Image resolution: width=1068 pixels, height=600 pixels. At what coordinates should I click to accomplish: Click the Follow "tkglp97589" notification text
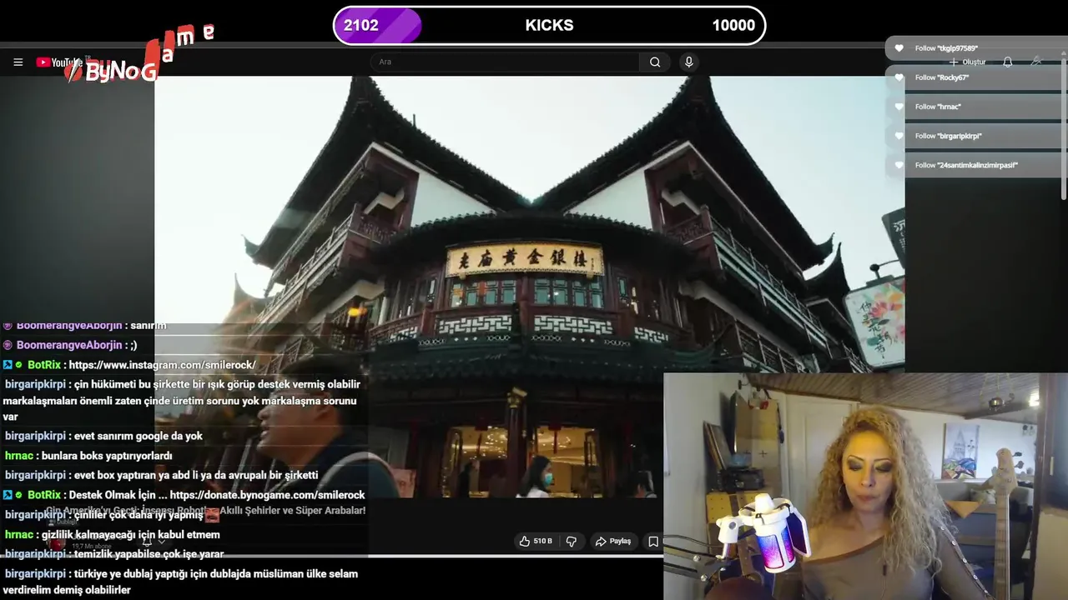946,48
